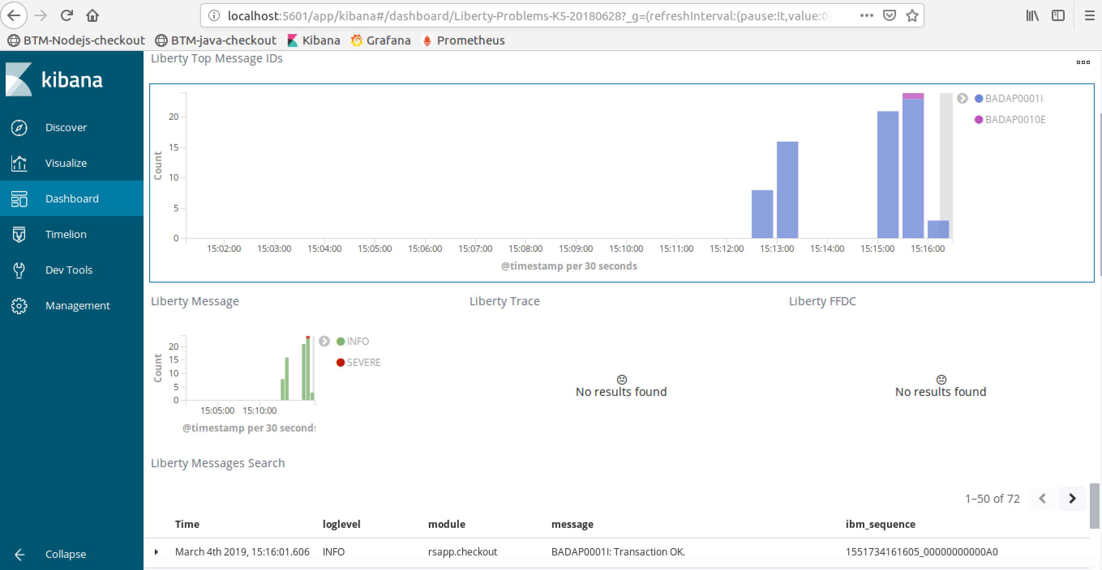
Task: Click inside the browser address bar
Action: (513, 15)
